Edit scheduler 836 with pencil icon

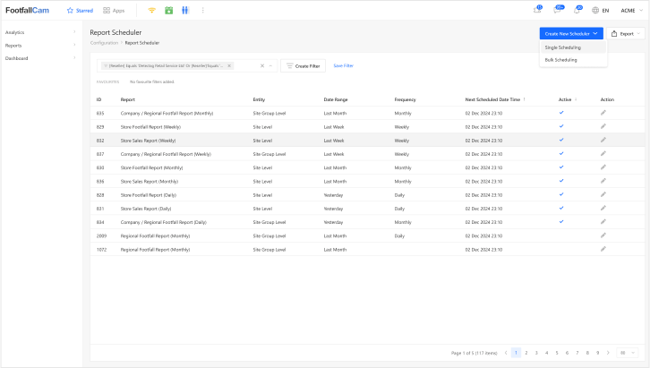click(x=603, y=181)
